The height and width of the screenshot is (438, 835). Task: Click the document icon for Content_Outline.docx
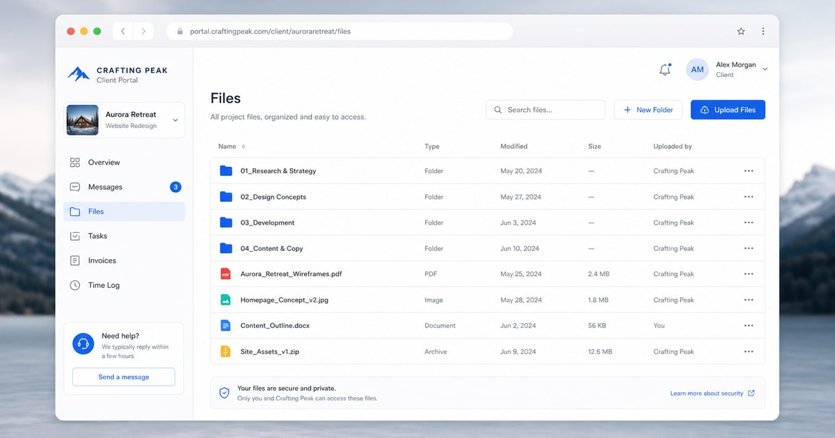point(225,325)
